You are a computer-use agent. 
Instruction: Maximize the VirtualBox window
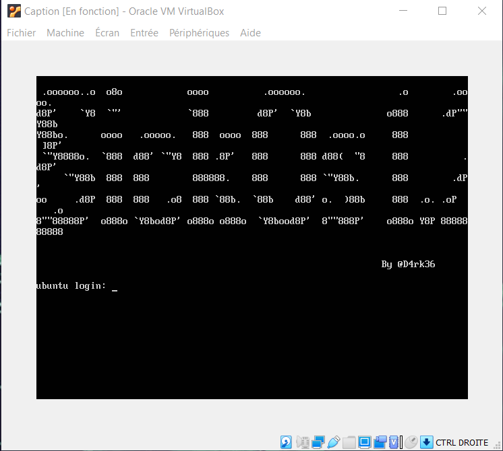pos(442,11)
